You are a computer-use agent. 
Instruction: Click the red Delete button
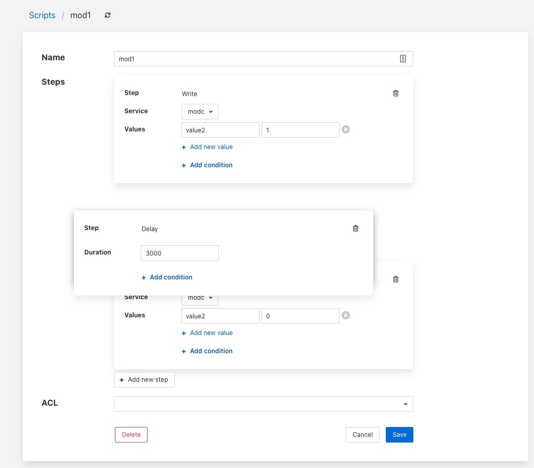pos(131,435)
